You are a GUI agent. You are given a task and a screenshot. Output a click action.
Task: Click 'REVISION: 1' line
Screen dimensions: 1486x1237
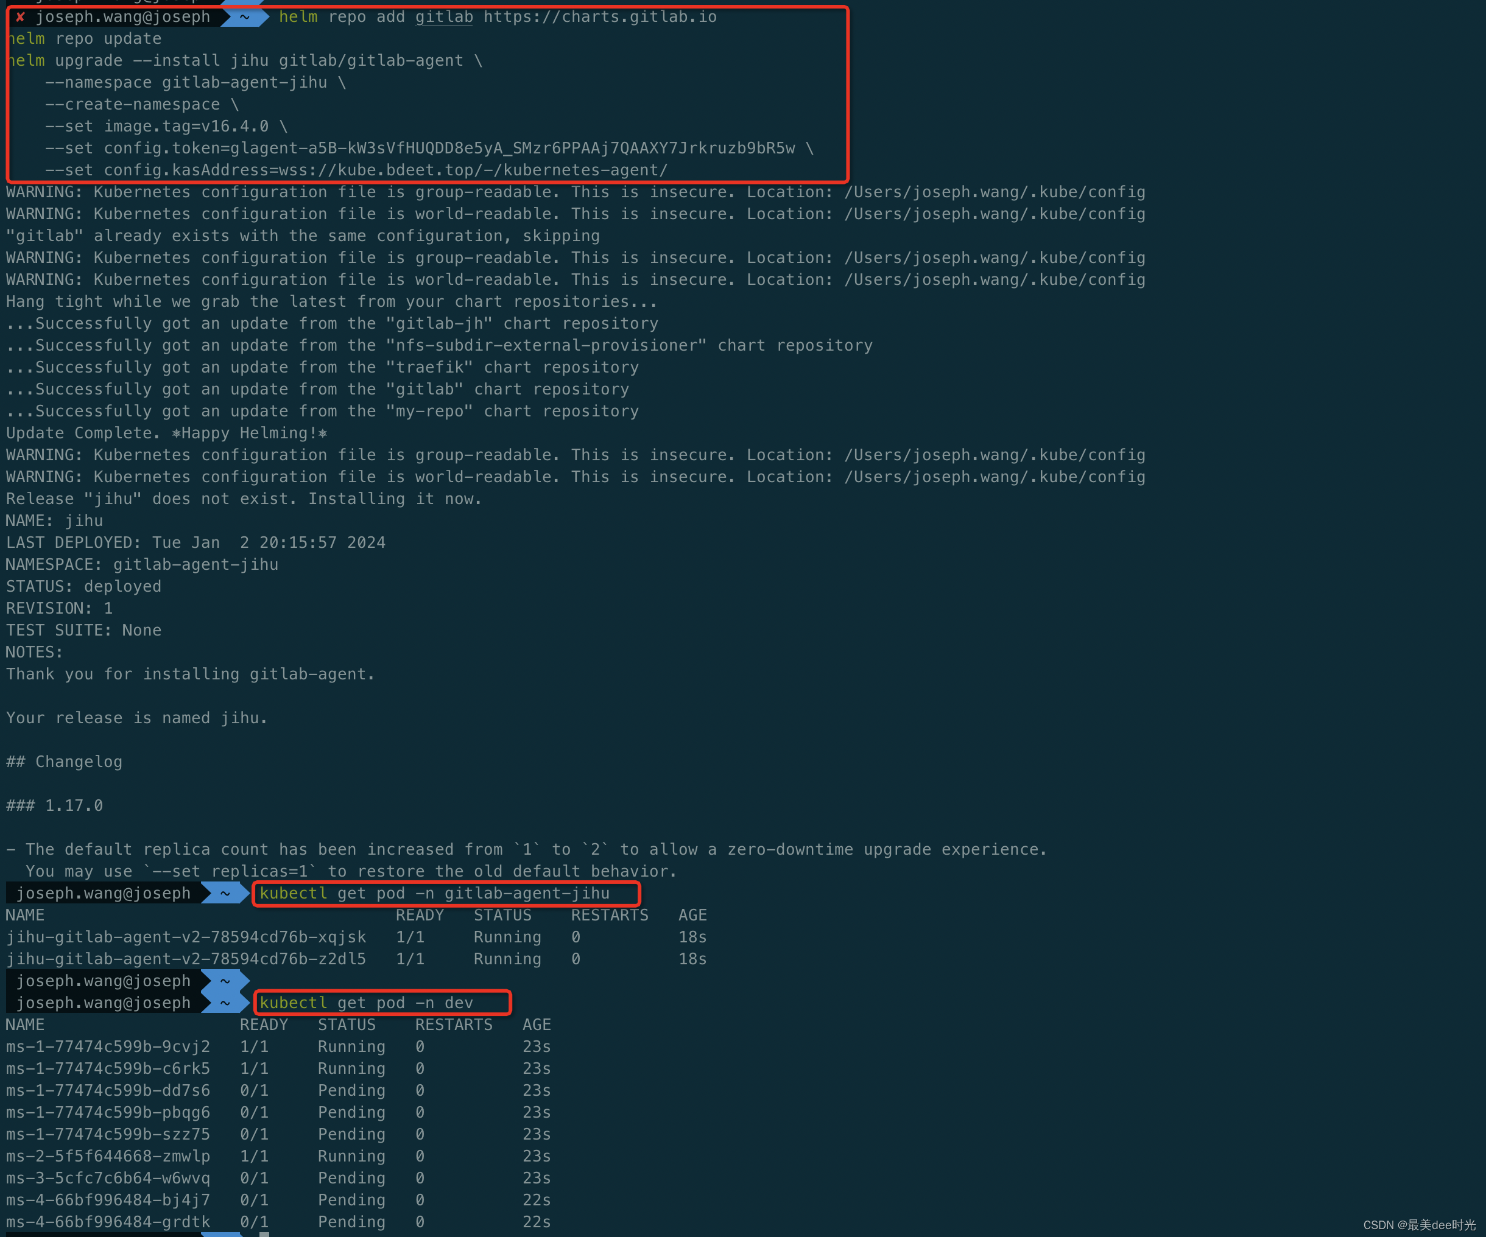60,609
